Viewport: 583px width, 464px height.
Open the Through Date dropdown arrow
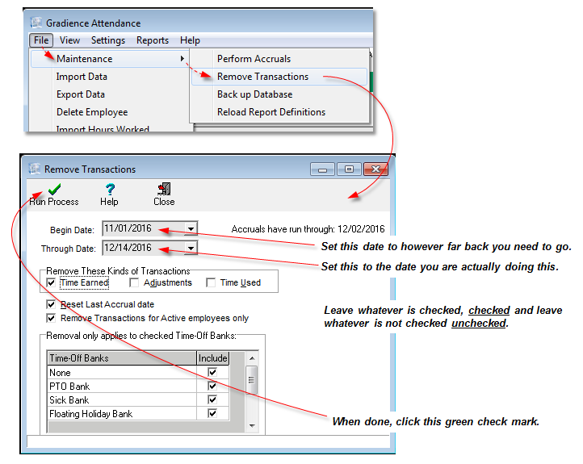point(191,248)
